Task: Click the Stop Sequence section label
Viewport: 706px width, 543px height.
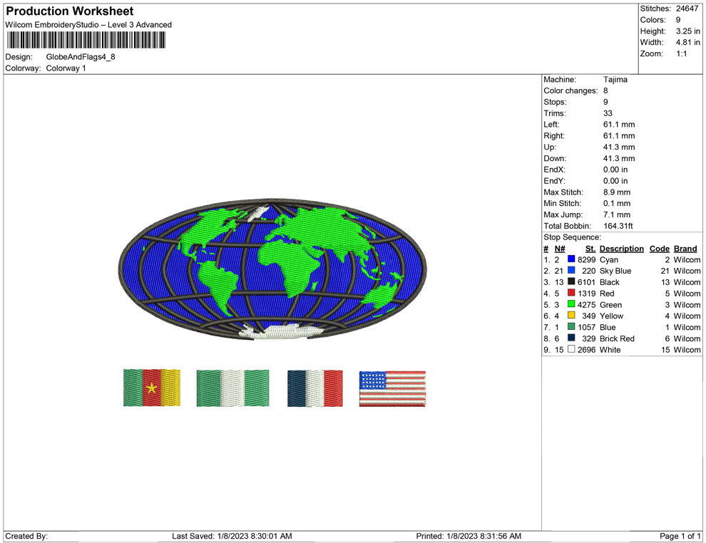Action: [572, 237]
